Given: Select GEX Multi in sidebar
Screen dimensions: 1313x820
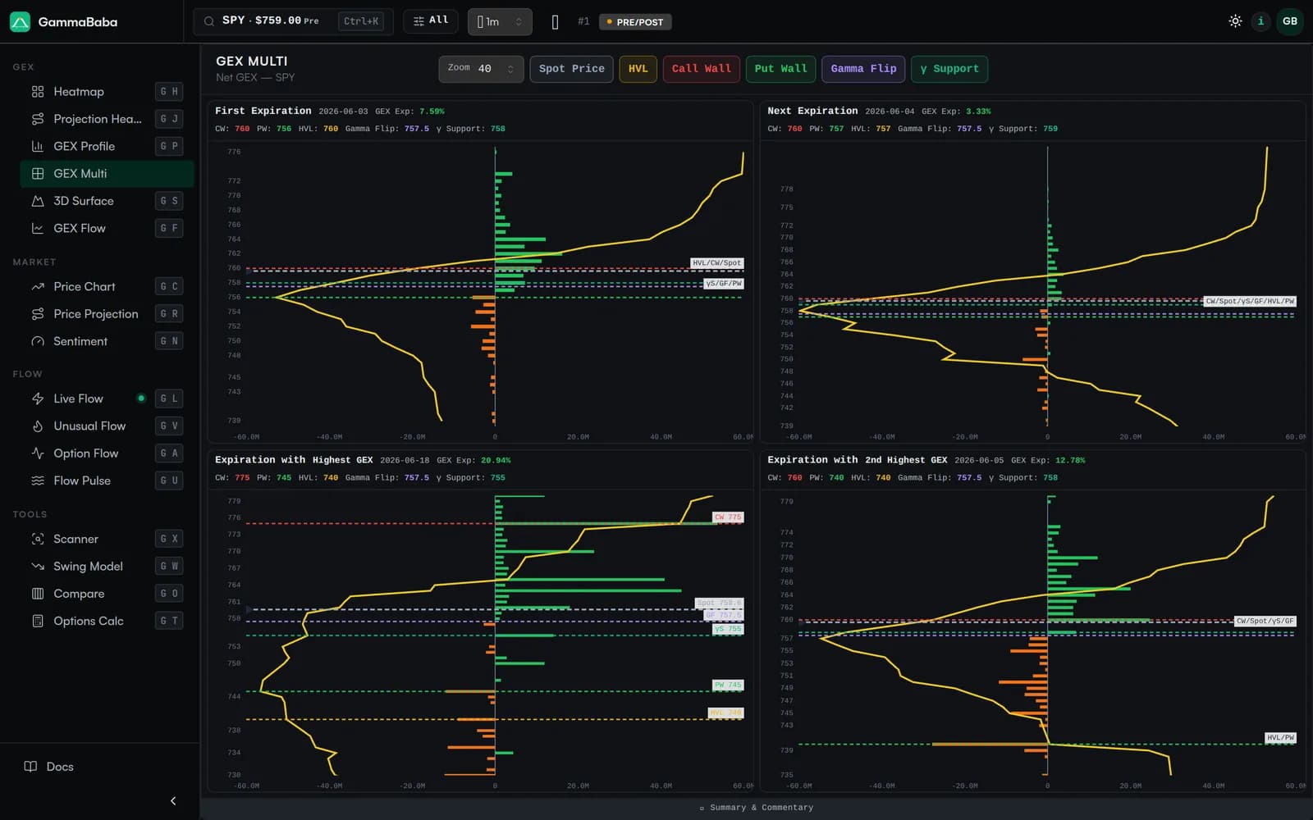Looking at the screenshot, I should [107, 174].
